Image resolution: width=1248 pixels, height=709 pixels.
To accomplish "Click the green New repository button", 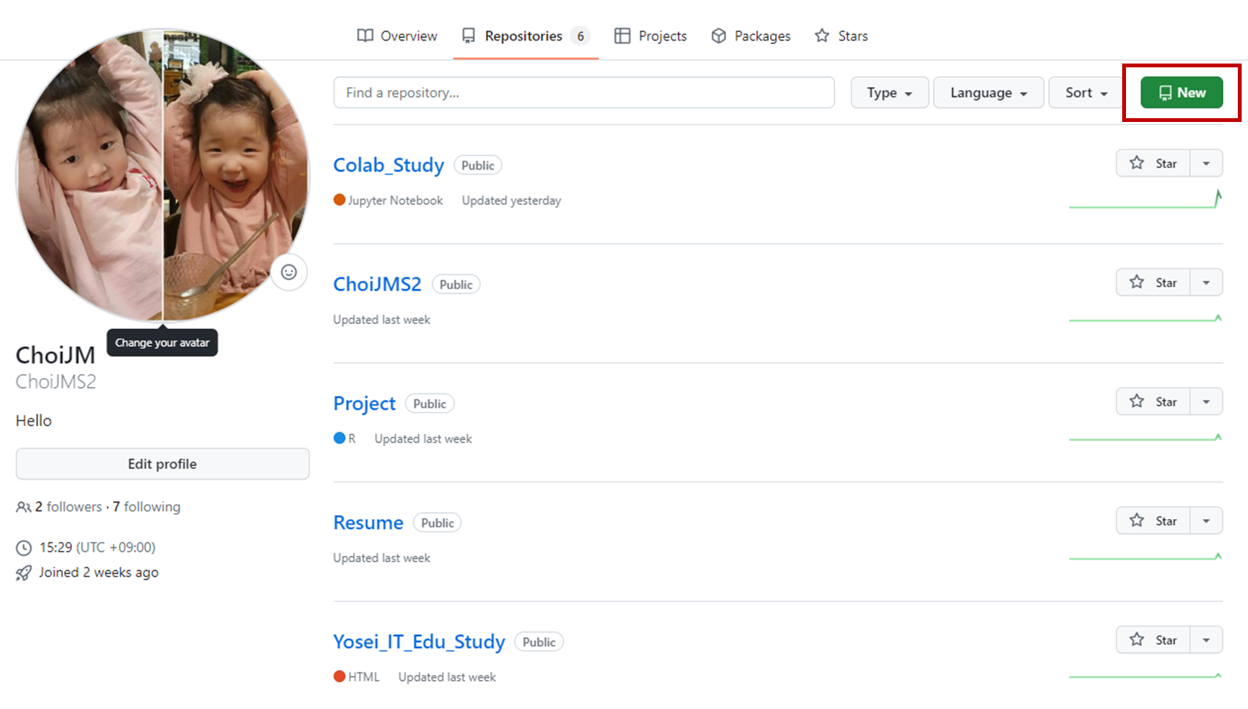I will point(1181,93).
